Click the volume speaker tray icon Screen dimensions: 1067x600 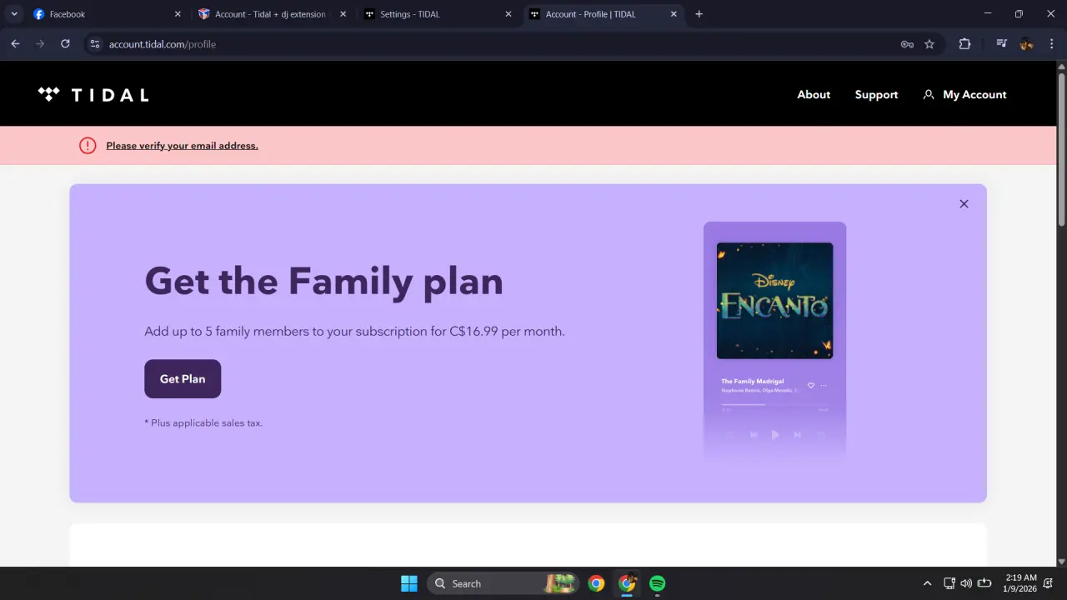pos(966,583)
